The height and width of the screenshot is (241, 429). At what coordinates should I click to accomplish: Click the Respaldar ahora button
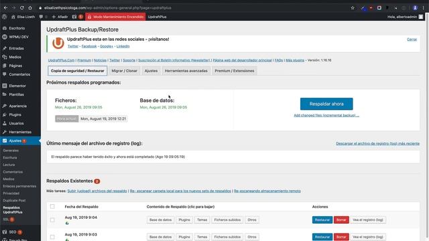coord(326,104)
